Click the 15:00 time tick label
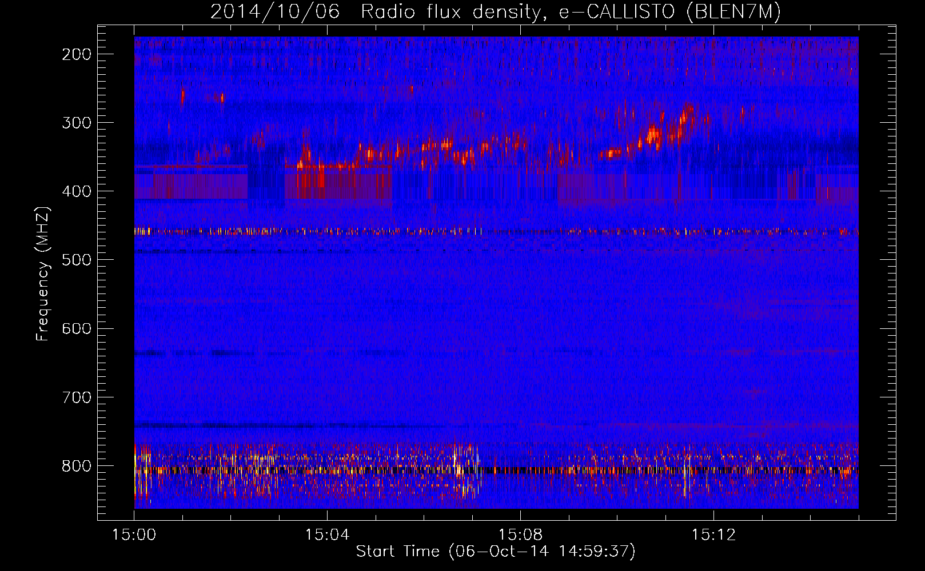The image size is (925, 571). pyautogui.click(x=134, y=535)
